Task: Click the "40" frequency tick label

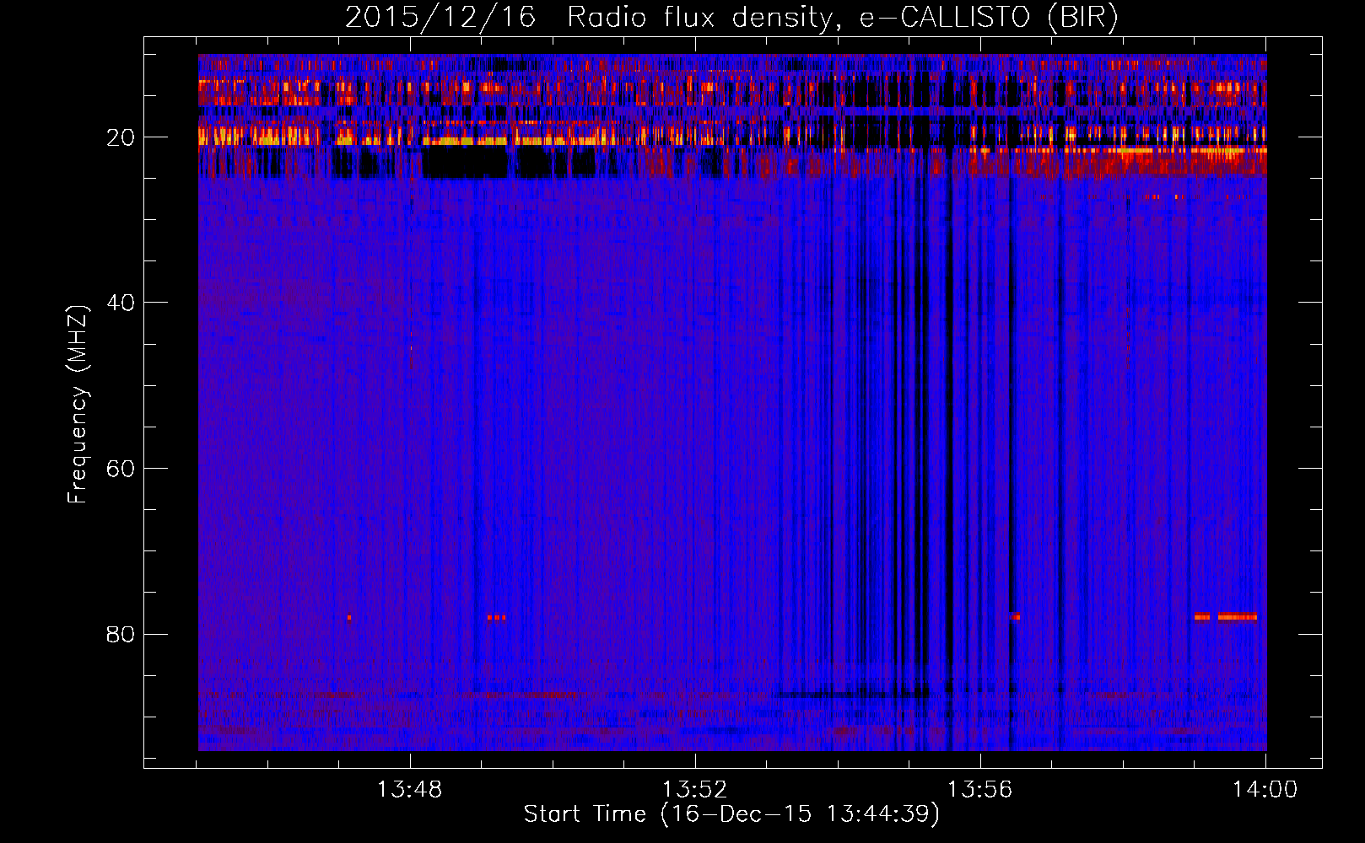Action: [121, 303]
